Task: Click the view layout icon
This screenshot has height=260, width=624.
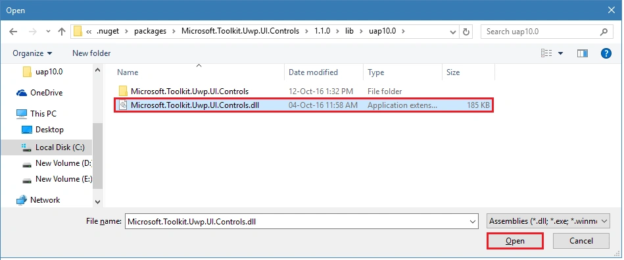Action: 546,53
